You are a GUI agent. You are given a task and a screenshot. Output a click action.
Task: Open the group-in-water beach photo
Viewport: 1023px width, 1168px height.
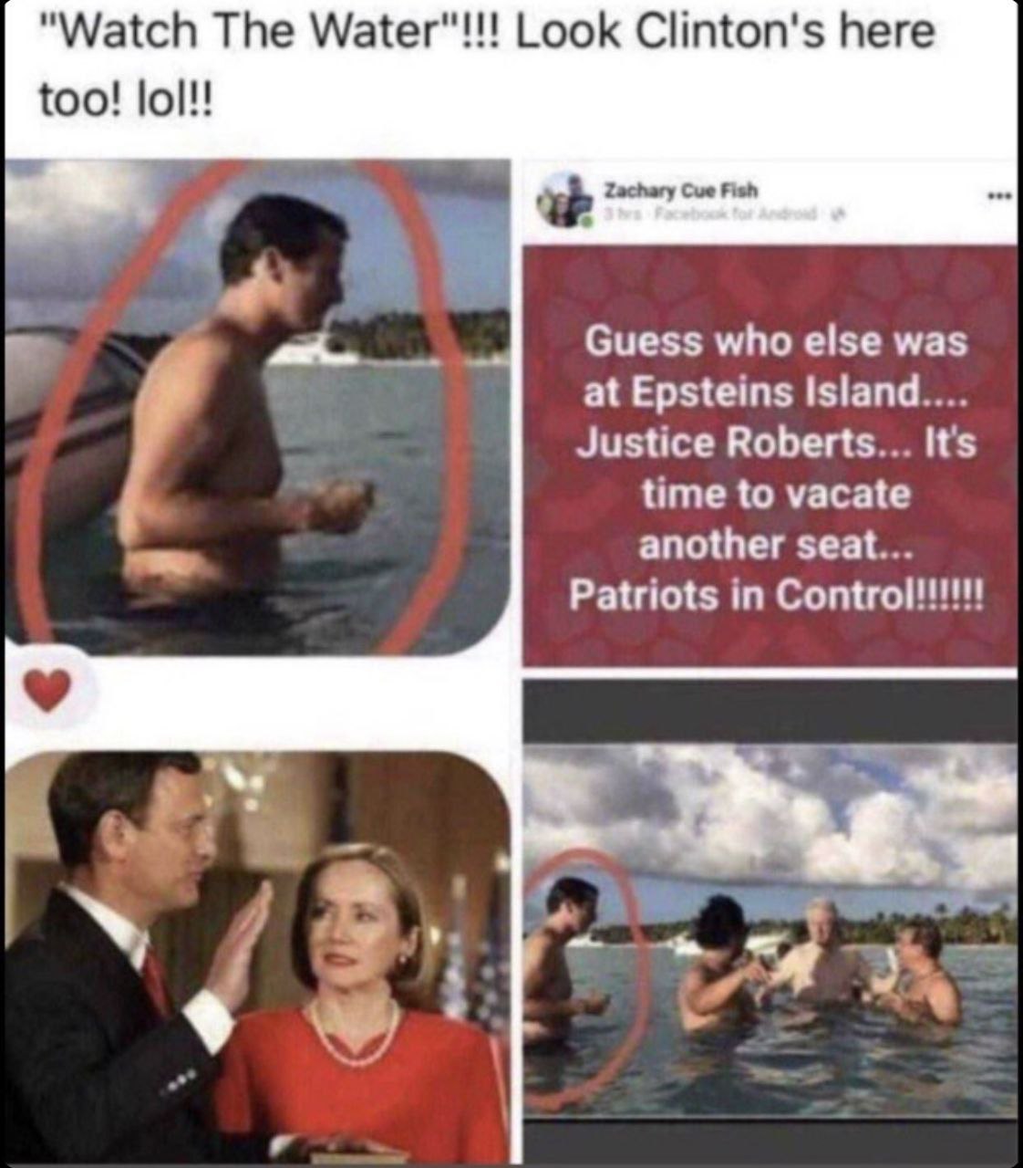point(770,929)
